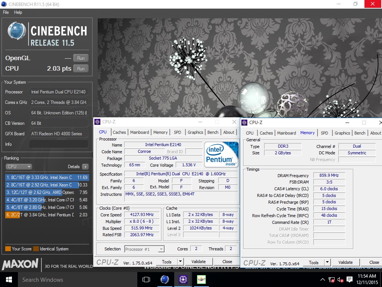Image resolution: width=382 pixels, height=287 pixels.
Task: Switch to Mainboard tab in left CPU-Z
Action: tap(140, 132)
